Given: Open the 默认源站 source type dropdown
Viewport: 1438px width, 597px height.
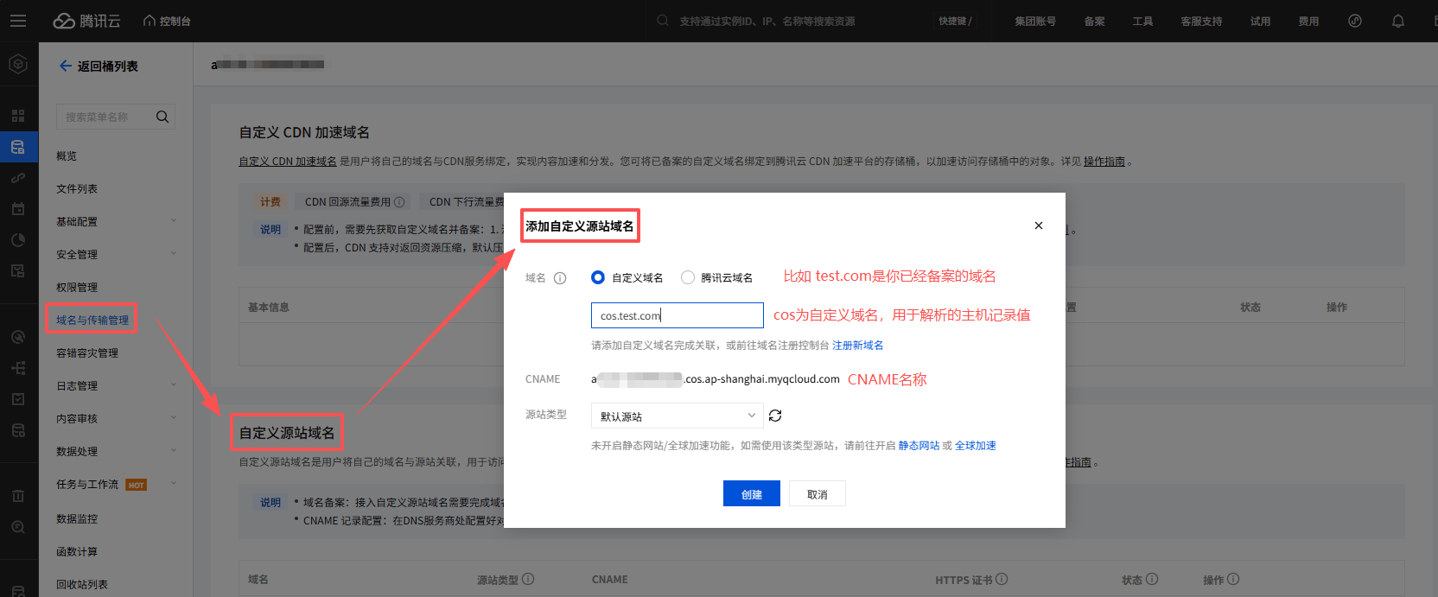Looking at the screenshot, I should [x=678, y=416].
